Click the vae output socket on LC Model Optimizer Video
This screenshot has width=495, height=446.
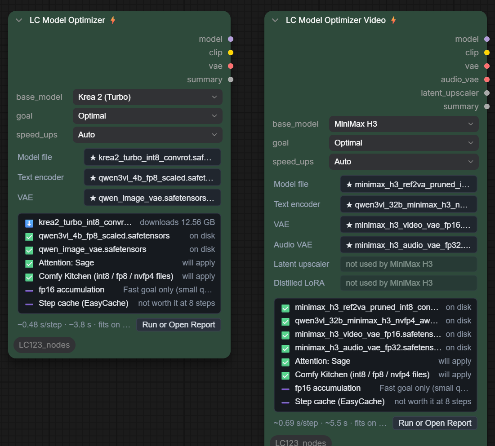pos(487,66)
